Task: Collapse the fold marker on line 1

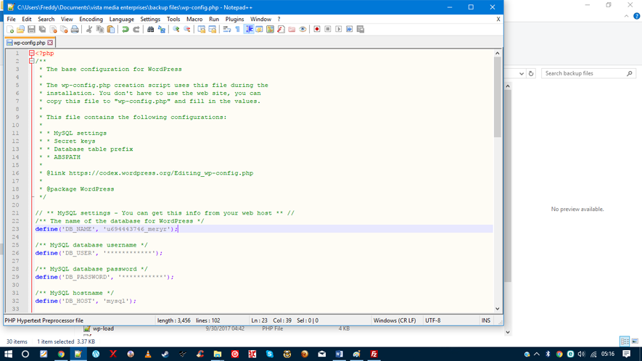Action: click(31, 53)
